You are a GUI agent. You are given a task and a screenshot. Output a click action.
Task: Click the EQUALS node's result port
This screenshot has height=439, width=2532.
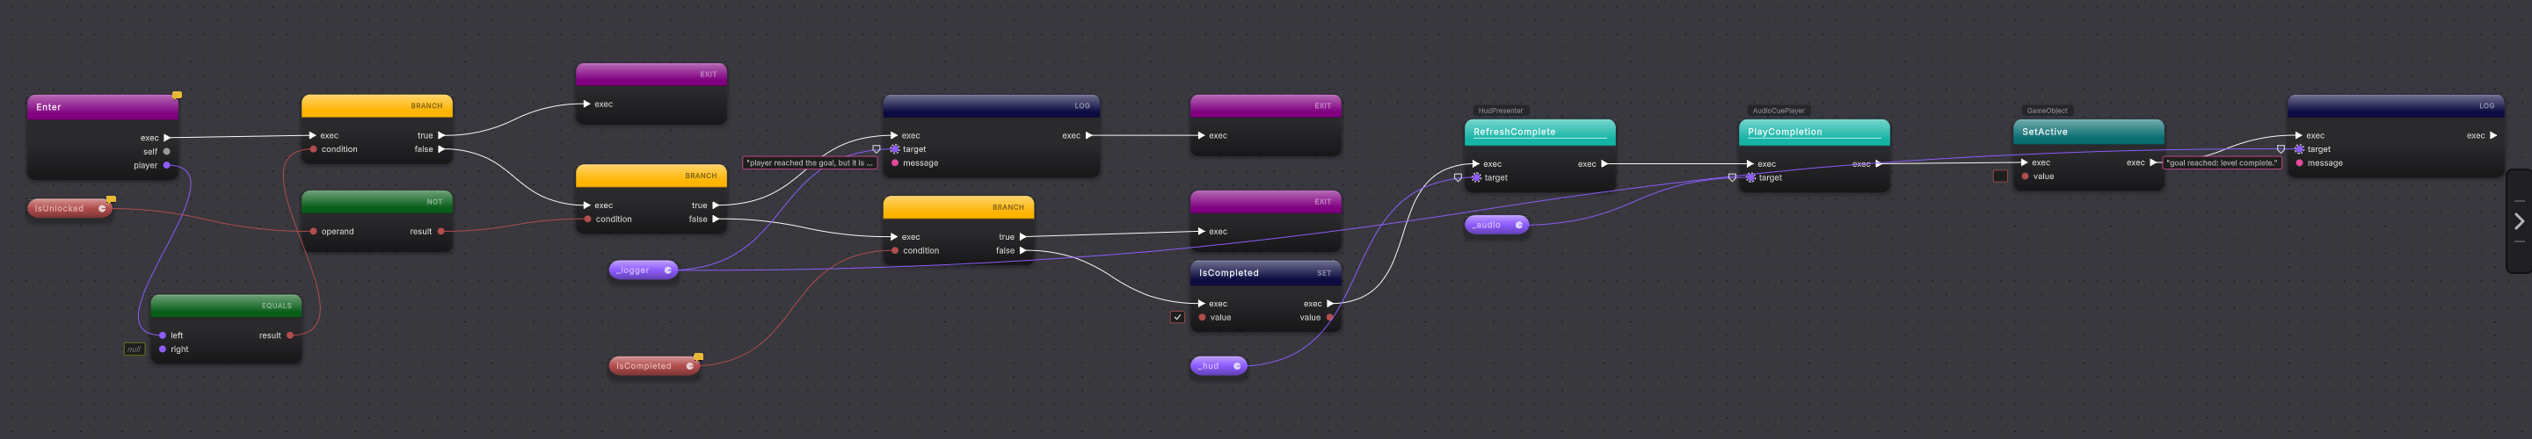click(x=290, y=336)
